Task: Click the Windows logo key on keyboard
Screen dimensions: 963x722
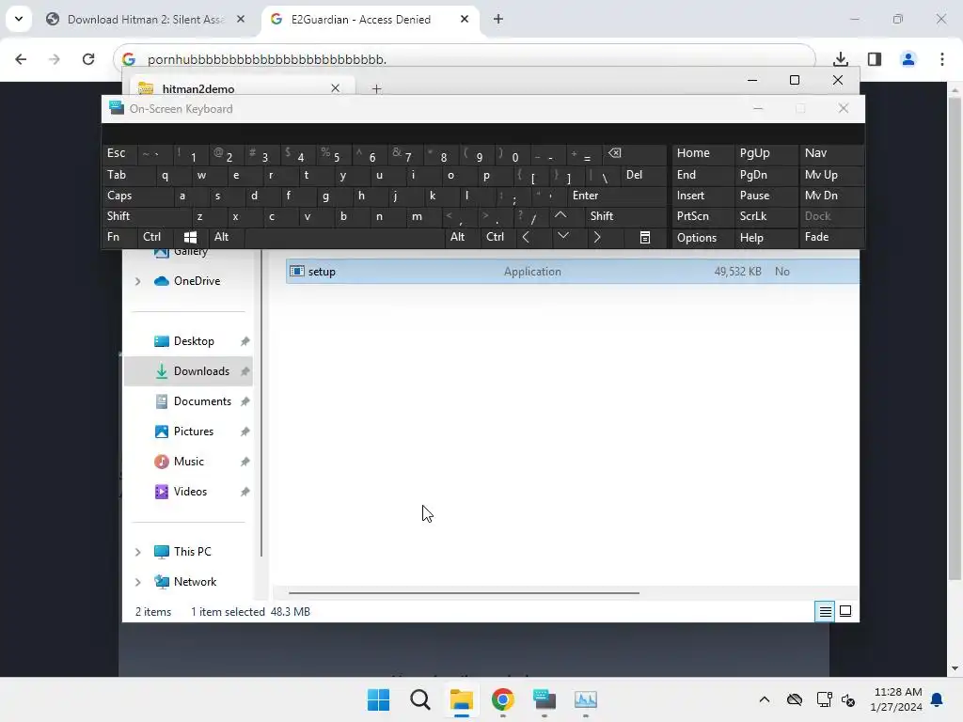Action: pyautogui.click(x=190, y=237)
